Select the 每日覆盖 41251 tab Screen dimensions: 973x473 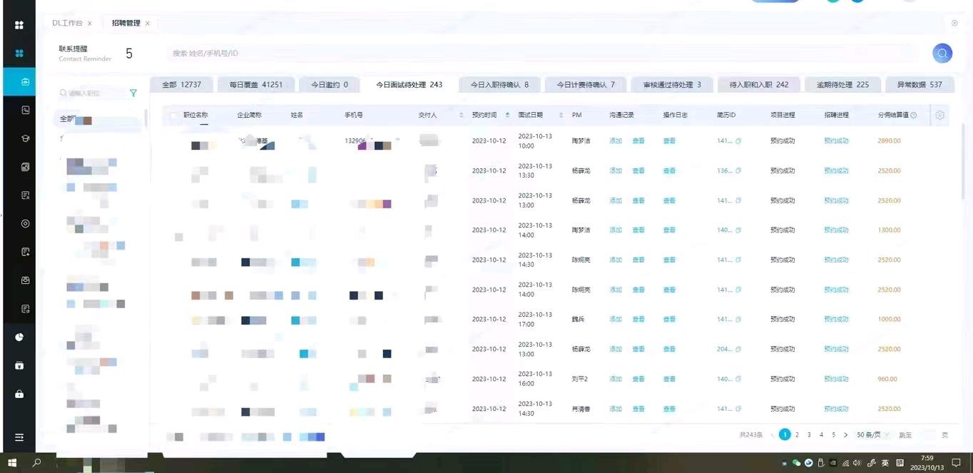coord(256,84)
